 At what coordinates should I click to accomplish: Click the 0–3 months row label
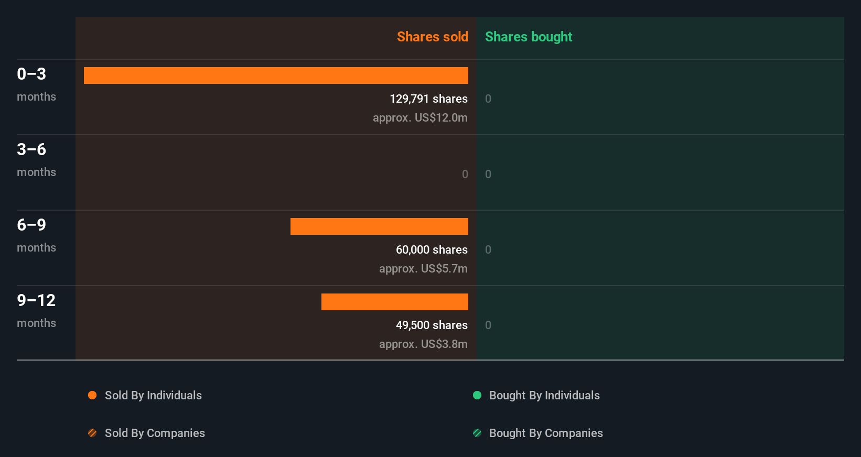tap(36, 84)
